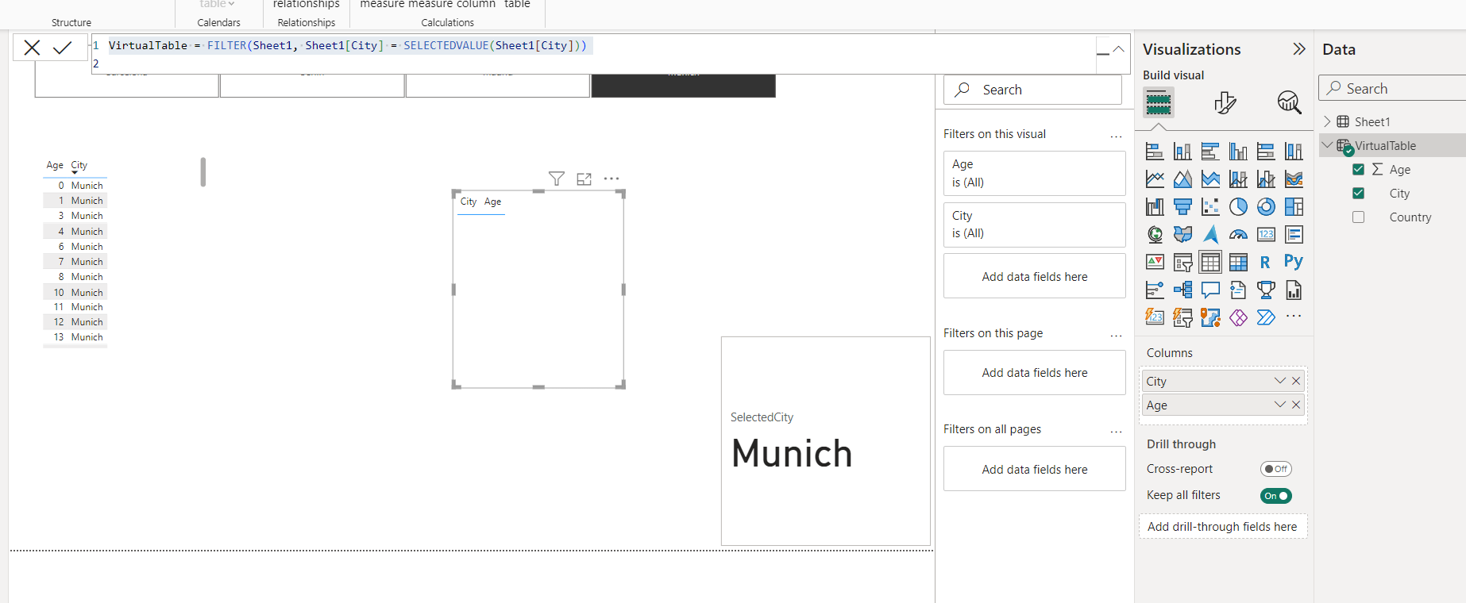Insert a globe Map visual
Image resolution: width=1466 pixels, height=603 pixels.
1155,234
